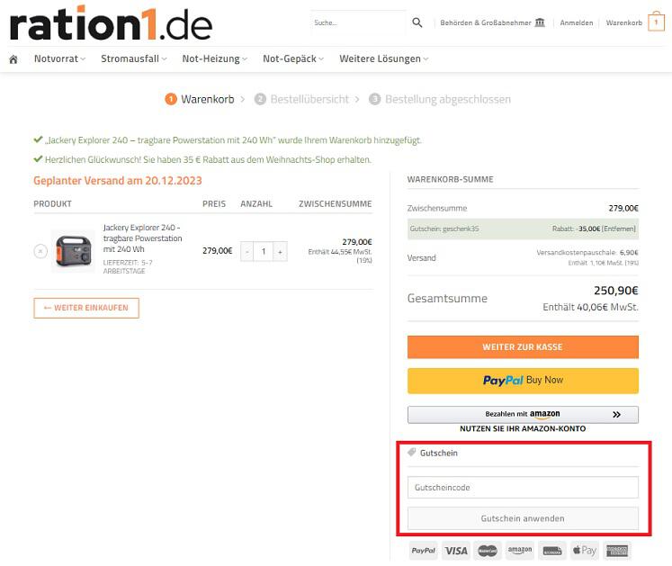The image size is (672, 566).
Task: Expand the Weitere Lösungen menu
Action: [383, 58]
